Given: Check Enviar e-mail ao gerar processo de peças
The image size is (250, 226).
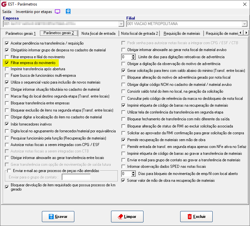Looking at the screenshot, I should pyautogui.click(x=9, y=171).
